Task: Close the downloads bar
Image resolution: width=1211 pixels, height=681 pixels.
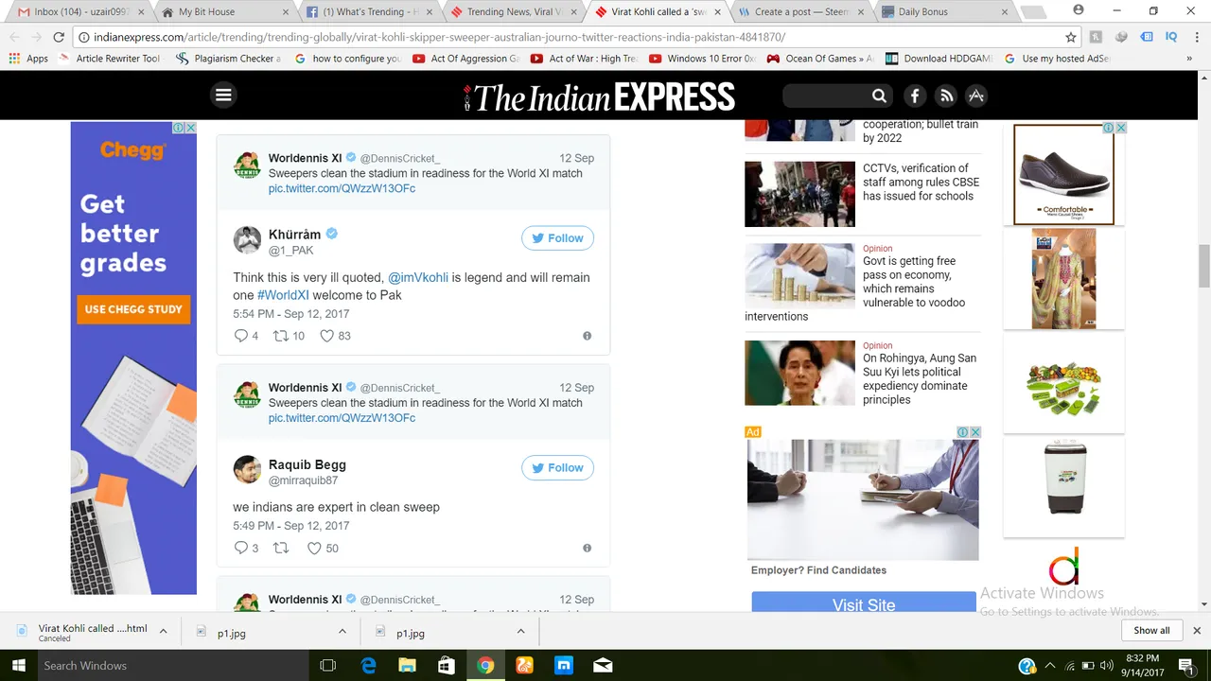Action: coord(1197,631)
